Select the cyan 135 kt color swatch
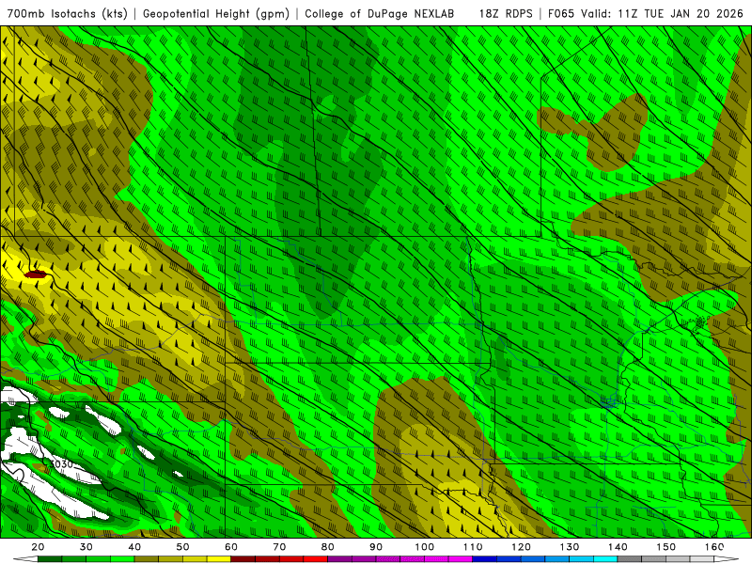The width and height of the screenshot is (752, 564). click(605, 559)
